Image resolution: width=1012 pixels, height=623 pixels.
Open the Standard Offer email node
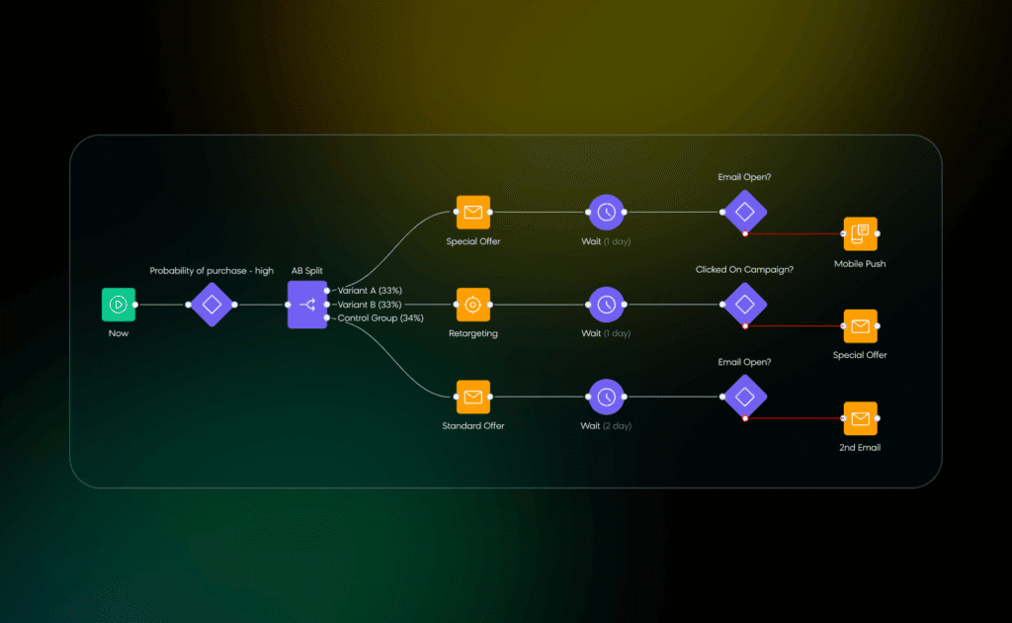472,398
